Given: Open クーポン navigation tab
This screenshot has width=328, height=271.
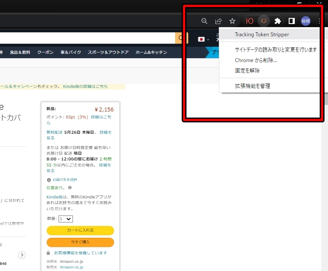Looking at the screenshot, I should 45,52.
